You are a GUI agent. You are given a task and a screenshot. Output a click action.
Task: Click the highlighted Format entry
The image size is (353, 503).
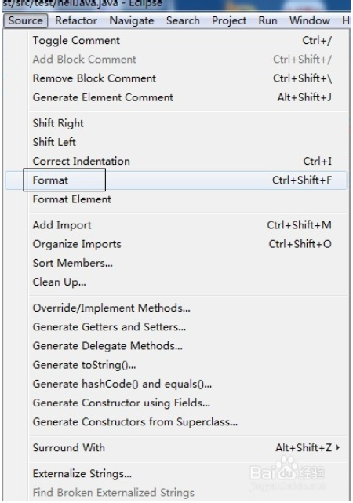pyautogui.click(x=176, y=180)
